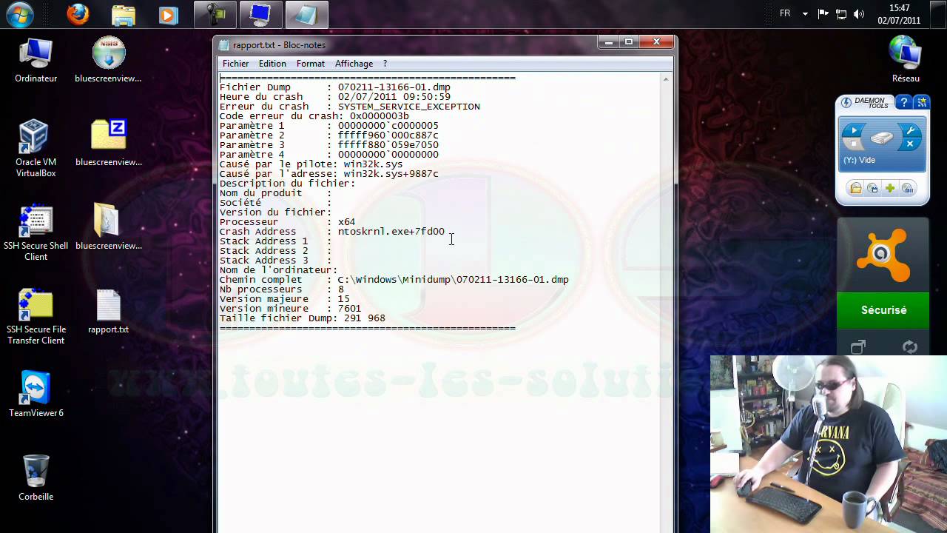Image resolution: width=947 pixels, height=533 pixels.
Task: Open the Format menu in Notepad
Action: point(311,64)
